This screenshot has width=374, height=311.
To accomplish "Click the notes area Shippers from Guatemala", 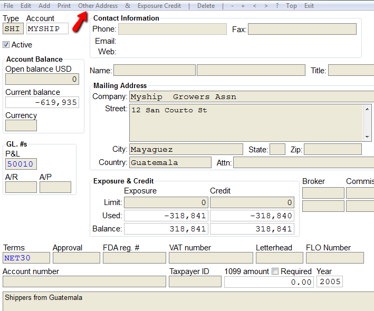I will pyautogui.click(x=188, y=301).
